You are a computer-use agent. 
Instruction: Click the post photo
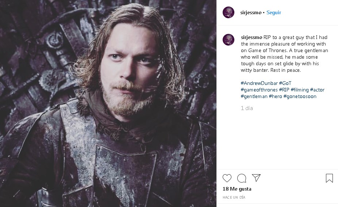[x=108, y=103]
